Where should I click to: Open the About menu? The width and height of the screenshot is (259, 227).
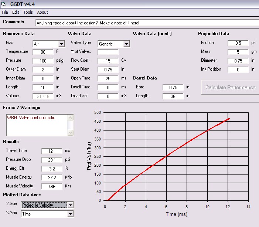pyautogui.click(x=42, y=12)
